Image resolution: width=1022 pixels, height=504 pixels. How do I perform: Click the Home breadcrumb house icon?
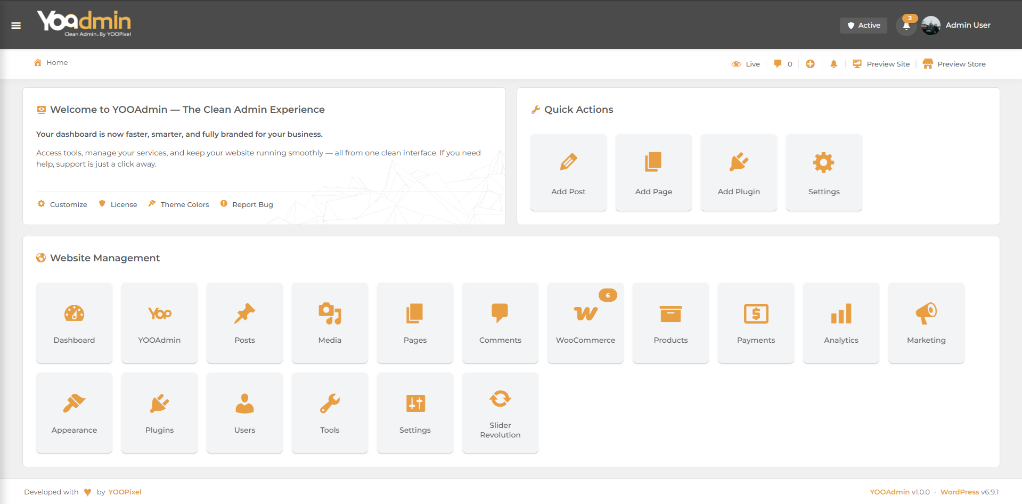(x=38, y=63)
